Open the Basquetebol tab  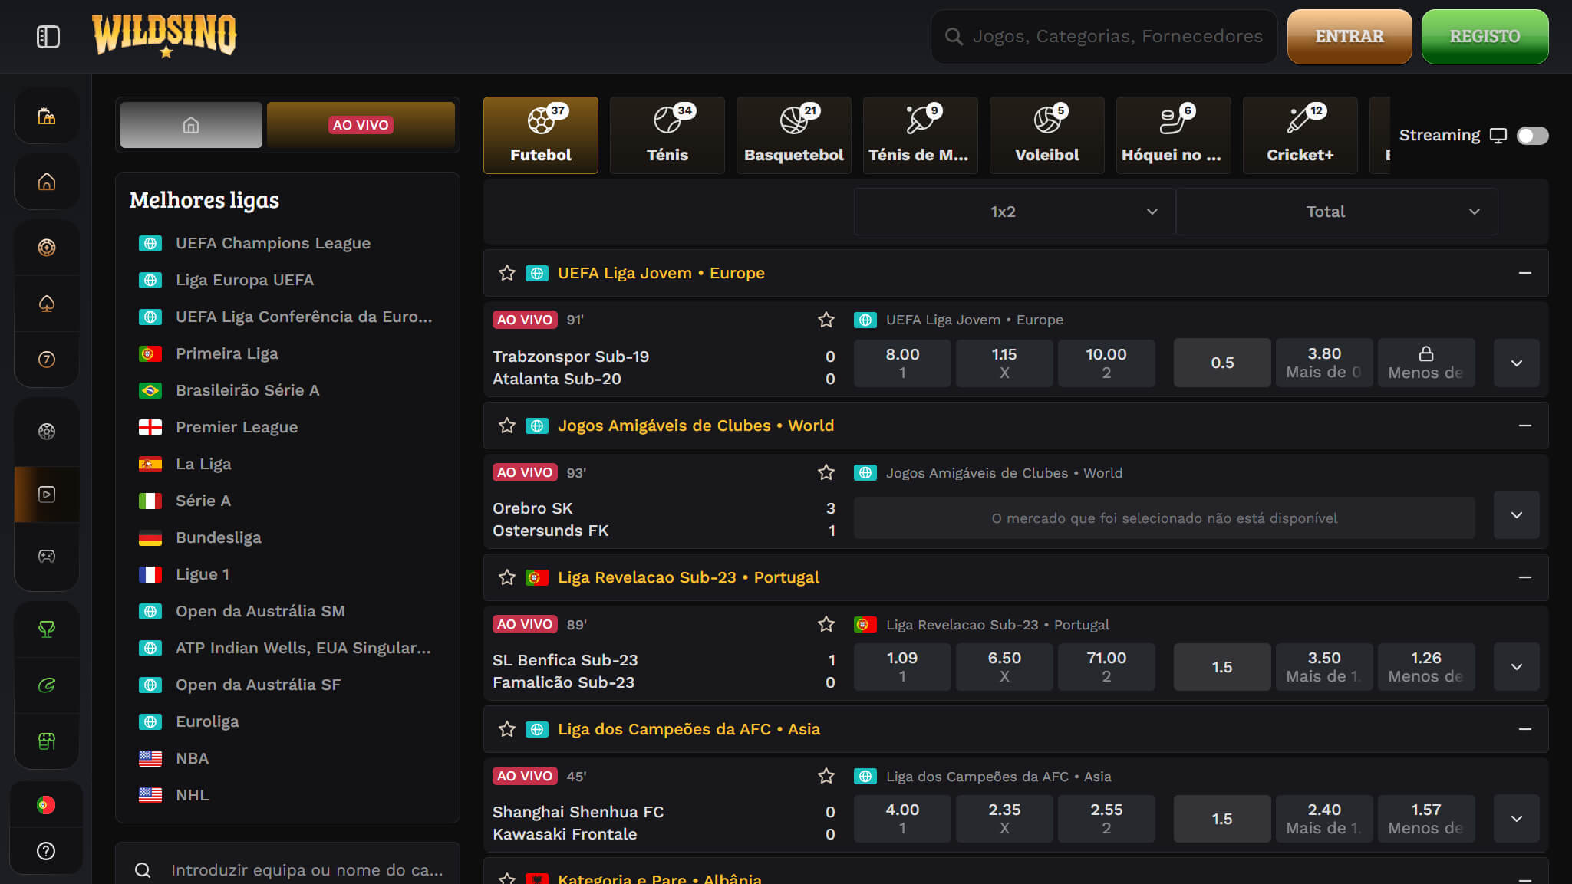pyautogui.click(x=793, y=135)
